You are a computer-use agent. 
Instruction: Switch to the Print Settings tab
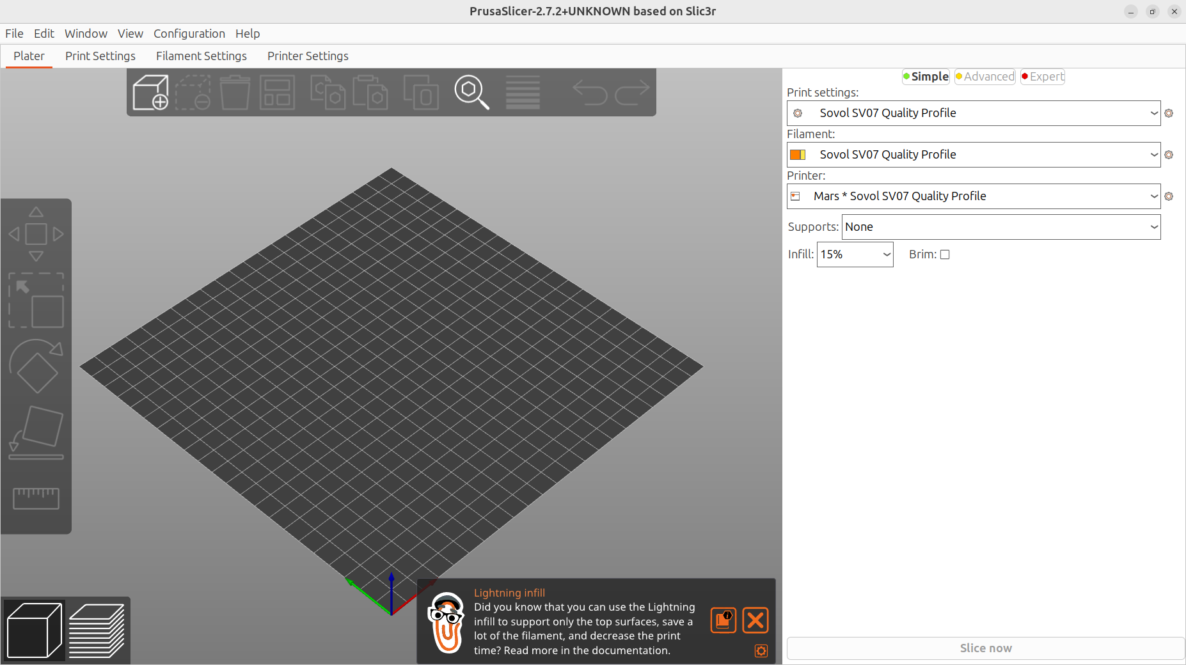click(x=100, y=56)
